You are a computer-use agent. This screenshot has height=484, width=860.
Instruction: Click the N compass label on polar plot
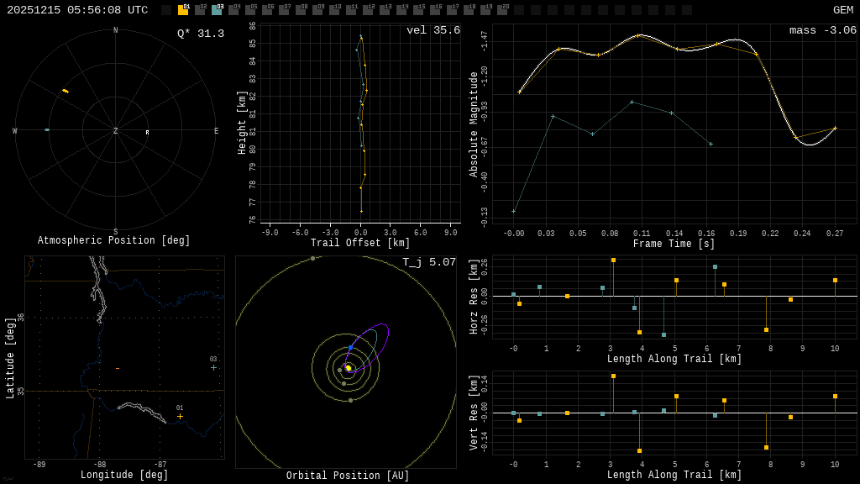(x=115, y=30)
